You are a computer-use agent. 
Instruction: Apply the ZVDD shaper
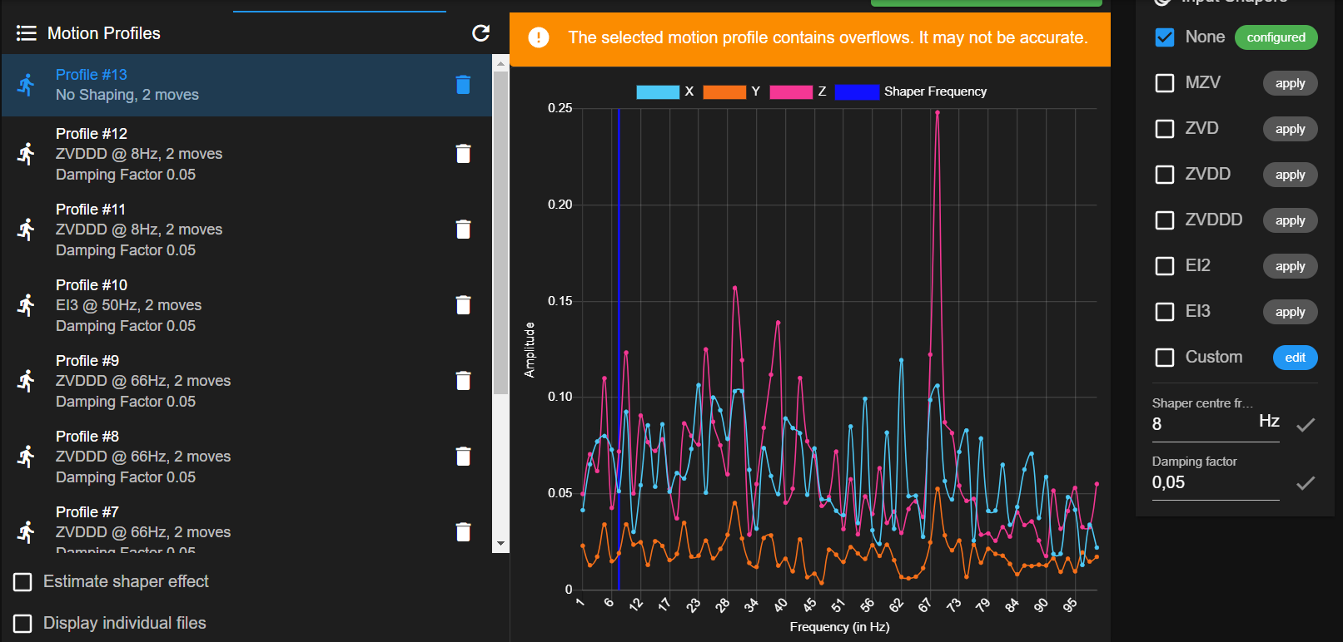1290,175
